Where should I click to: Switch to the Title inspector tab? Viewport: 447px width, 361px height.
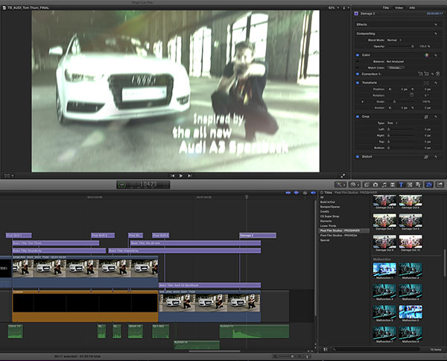tap(386, 7)
